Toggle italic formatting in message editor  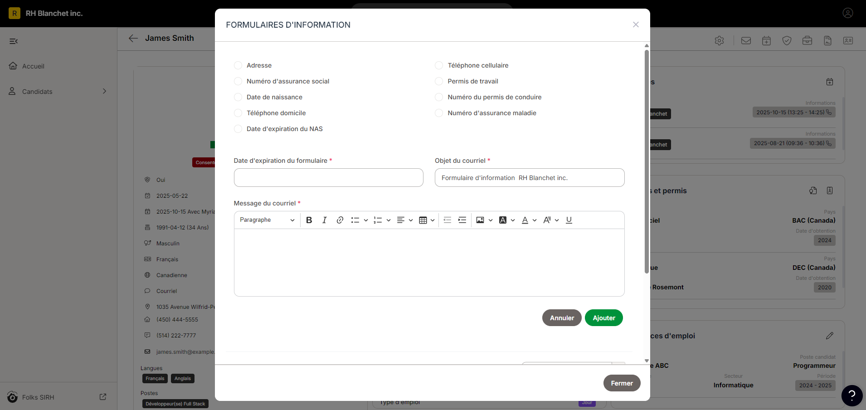point(324,220)
